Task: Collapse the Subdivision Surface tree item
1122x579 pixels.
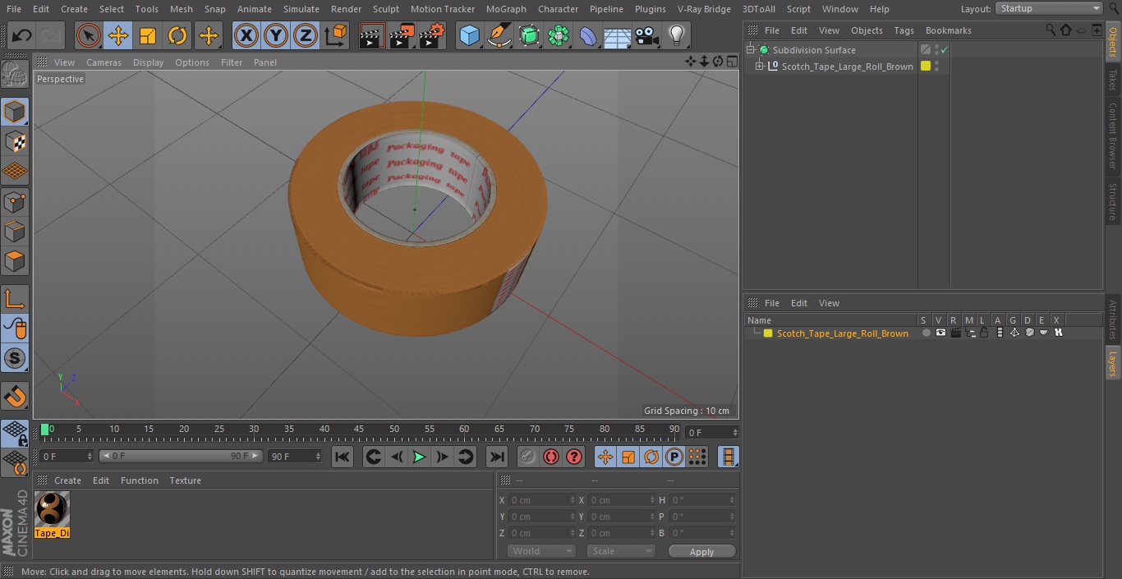Action: coord(751,50)
